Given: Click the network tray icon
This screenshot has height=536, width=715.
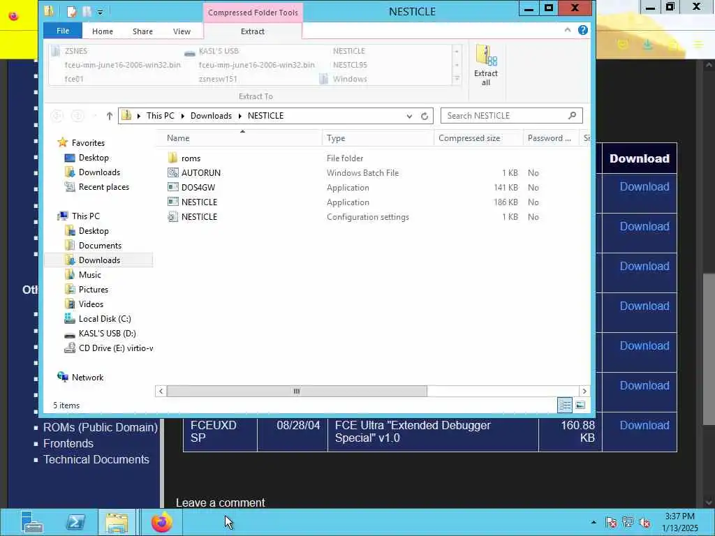Looking at the screenshot, I should coord(628,522).
